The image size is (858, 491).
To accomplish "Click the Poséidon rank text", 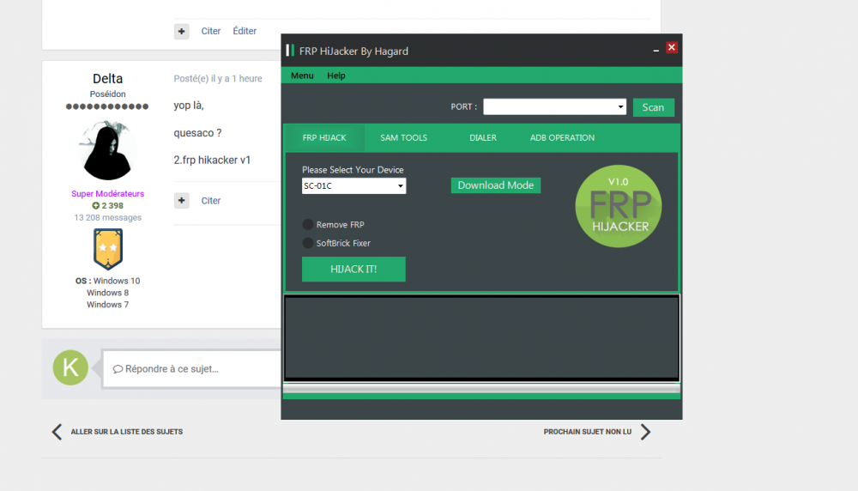I will [108, 94].
